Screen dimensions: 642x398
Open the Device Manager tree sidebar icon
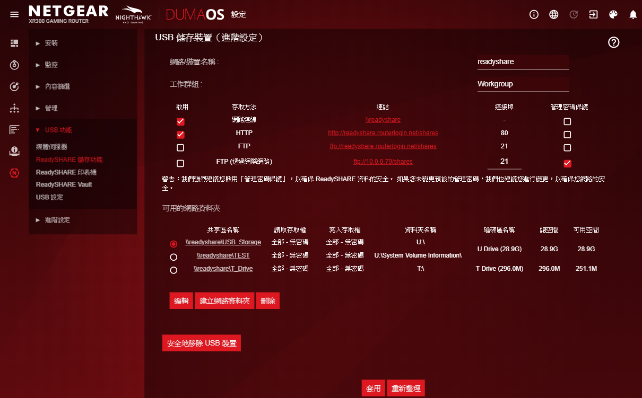14,108
